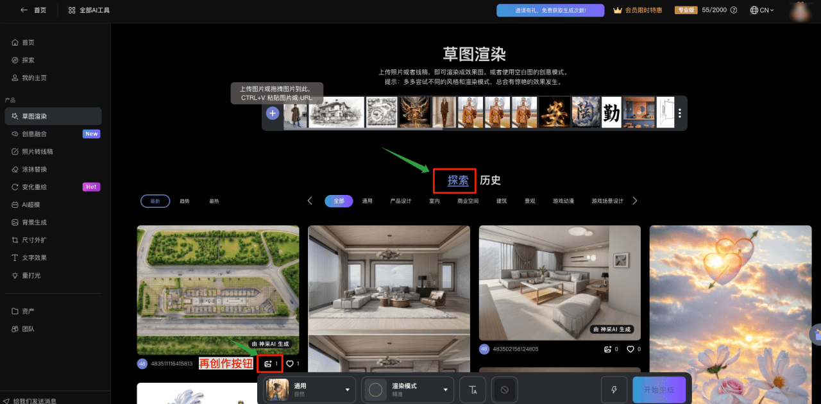Open the CN language dropdown
Image resolution: width=821 pixels, height=404 pixels.
point(762,10)
